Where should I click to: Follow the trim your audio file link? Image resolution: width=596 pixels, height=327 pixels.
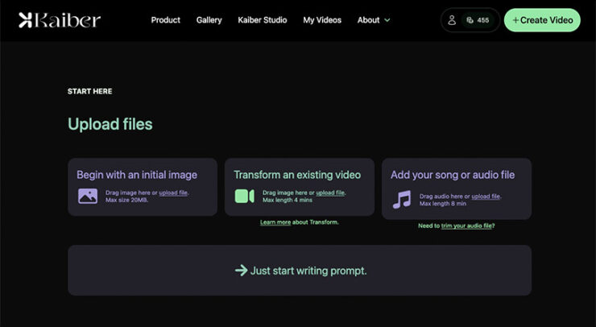click(467, 226)
